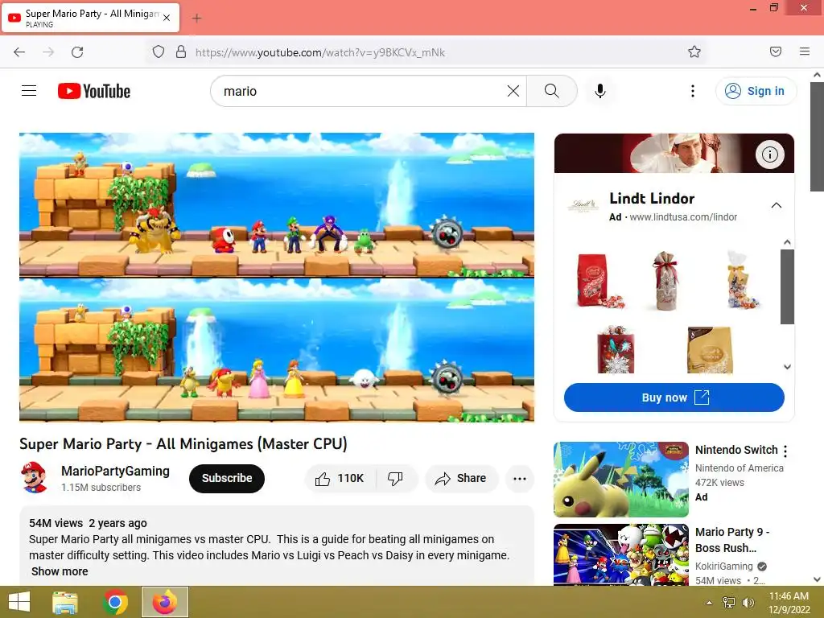Subscribe to MarioPartyGaming
The height and width of the screenshot is (618, 824).
(x=227, y=478)
